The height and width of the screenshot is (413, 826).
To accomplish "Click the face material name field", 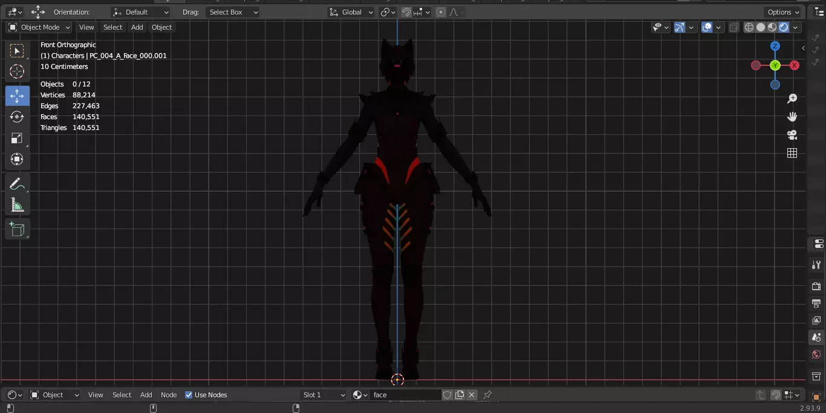I will pos(406,395).
